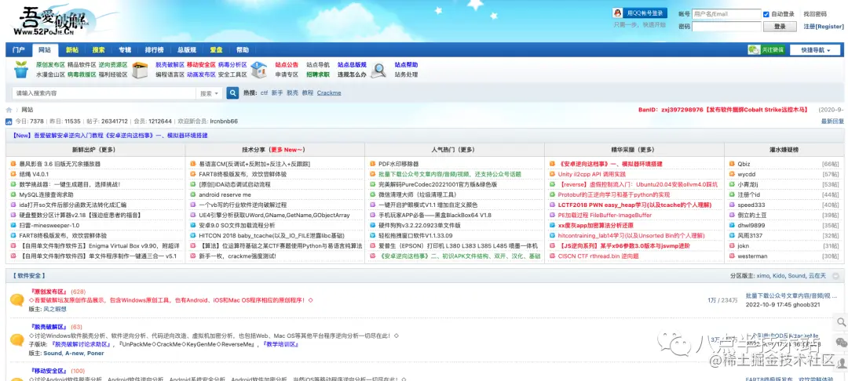Screen dimensions: 848x381
Task: Click the rank icon beside speed333
Action: tap(732, 205)
